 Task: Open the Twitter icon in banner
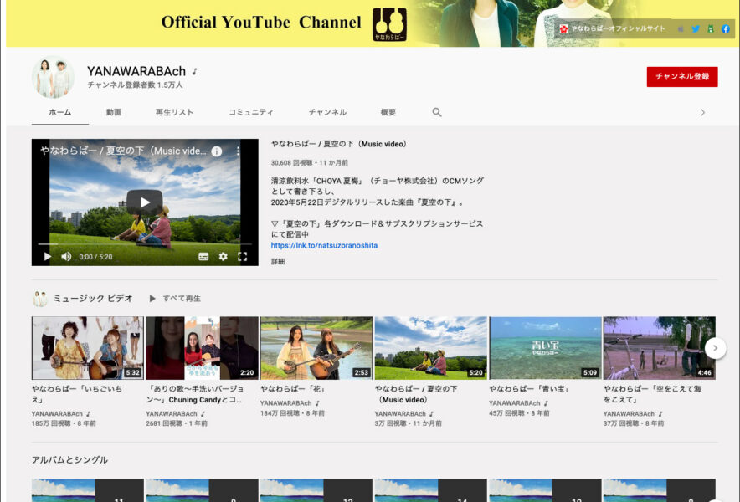[695, 28]
